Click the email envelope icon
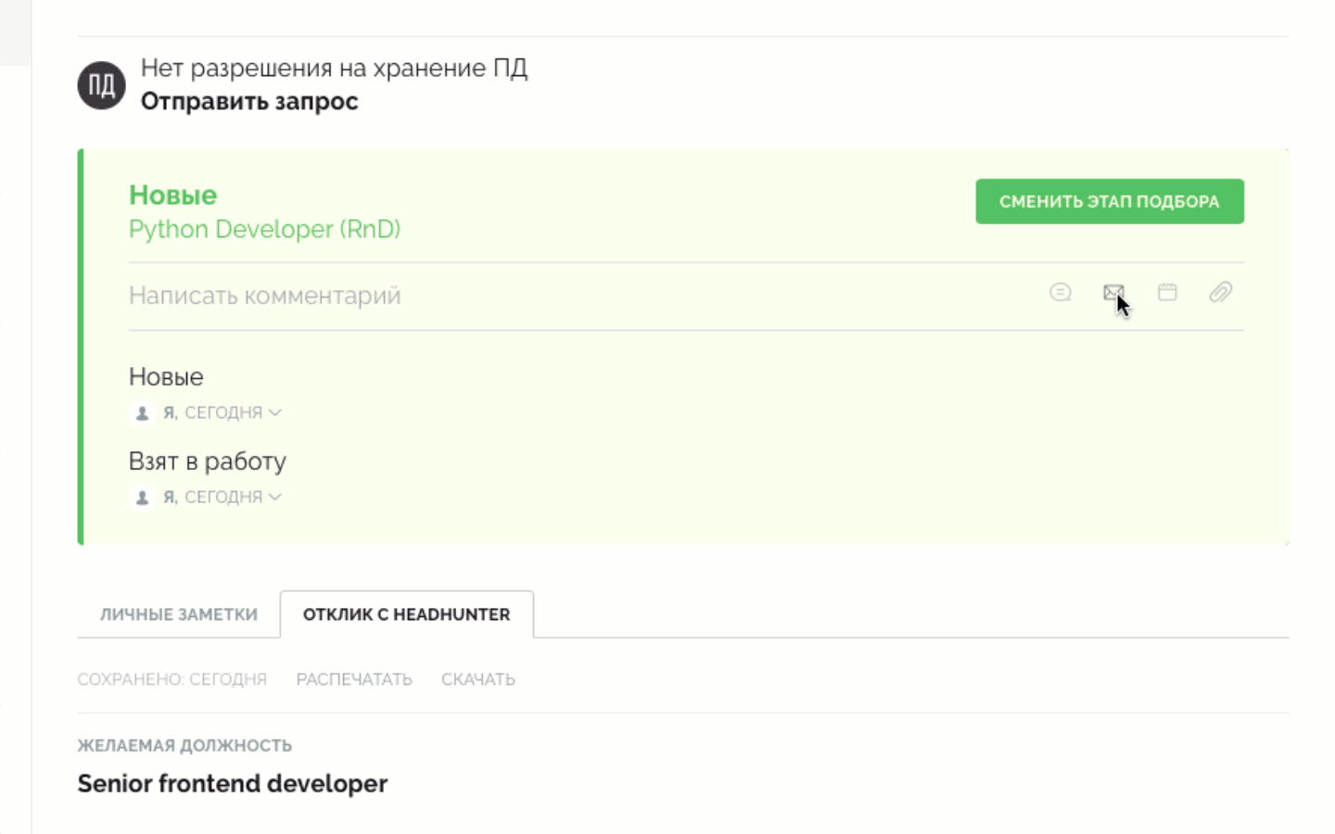The image size is (1335, 834). click(1112, 293)
